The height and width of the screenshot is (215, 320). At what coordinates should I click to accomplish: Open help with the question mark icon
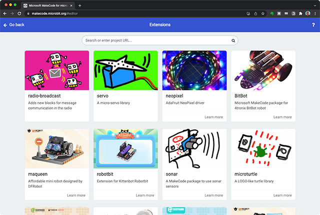(x=313, y=24)
